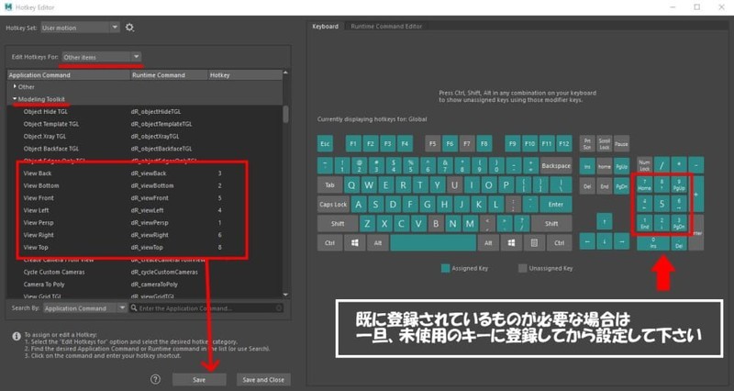Click the Enter key on main keyboard
734x391 pixels.
coord(556,205)
